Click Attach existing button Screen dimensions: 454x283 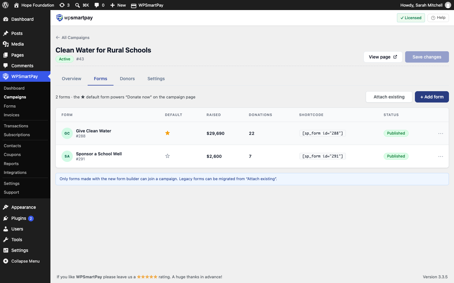tap(389, 97)
